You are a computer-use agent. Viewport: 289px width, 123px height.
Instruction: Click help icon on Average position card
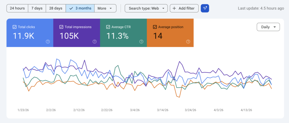coord(188,41)
